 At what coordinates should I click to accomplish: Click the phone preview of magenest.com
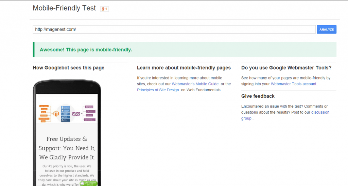[67, 133]
